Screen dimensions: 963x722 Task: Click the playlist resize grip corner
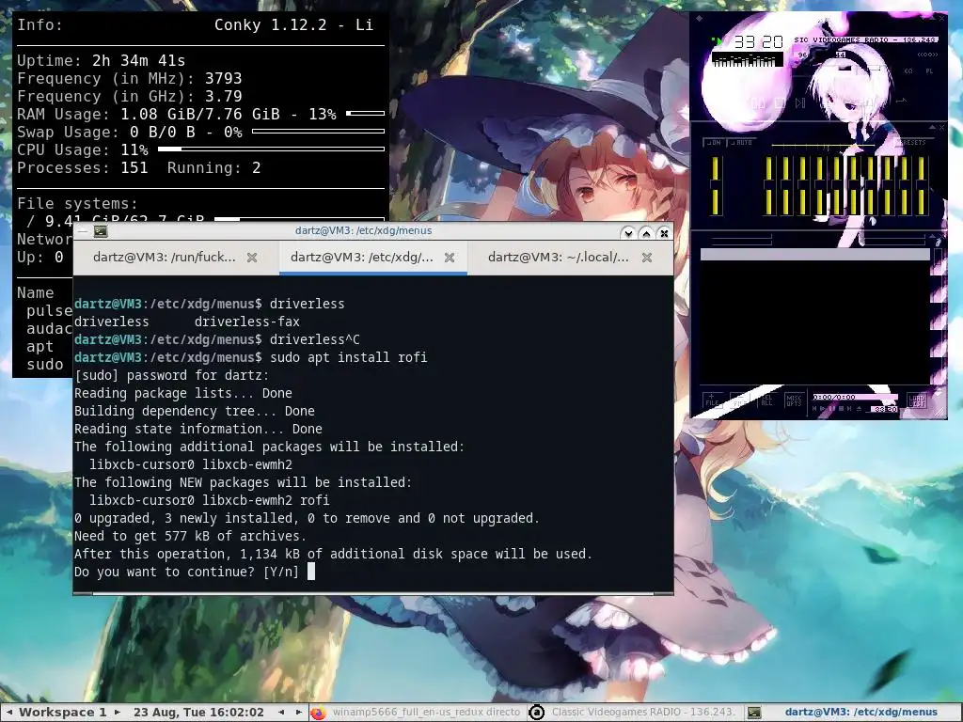pyautogui.click(x=939, y=413)
